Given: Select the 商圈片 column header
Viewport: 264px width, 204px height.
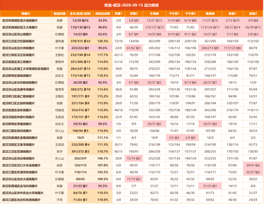Looking at the screenshot, I should [26, 14].
